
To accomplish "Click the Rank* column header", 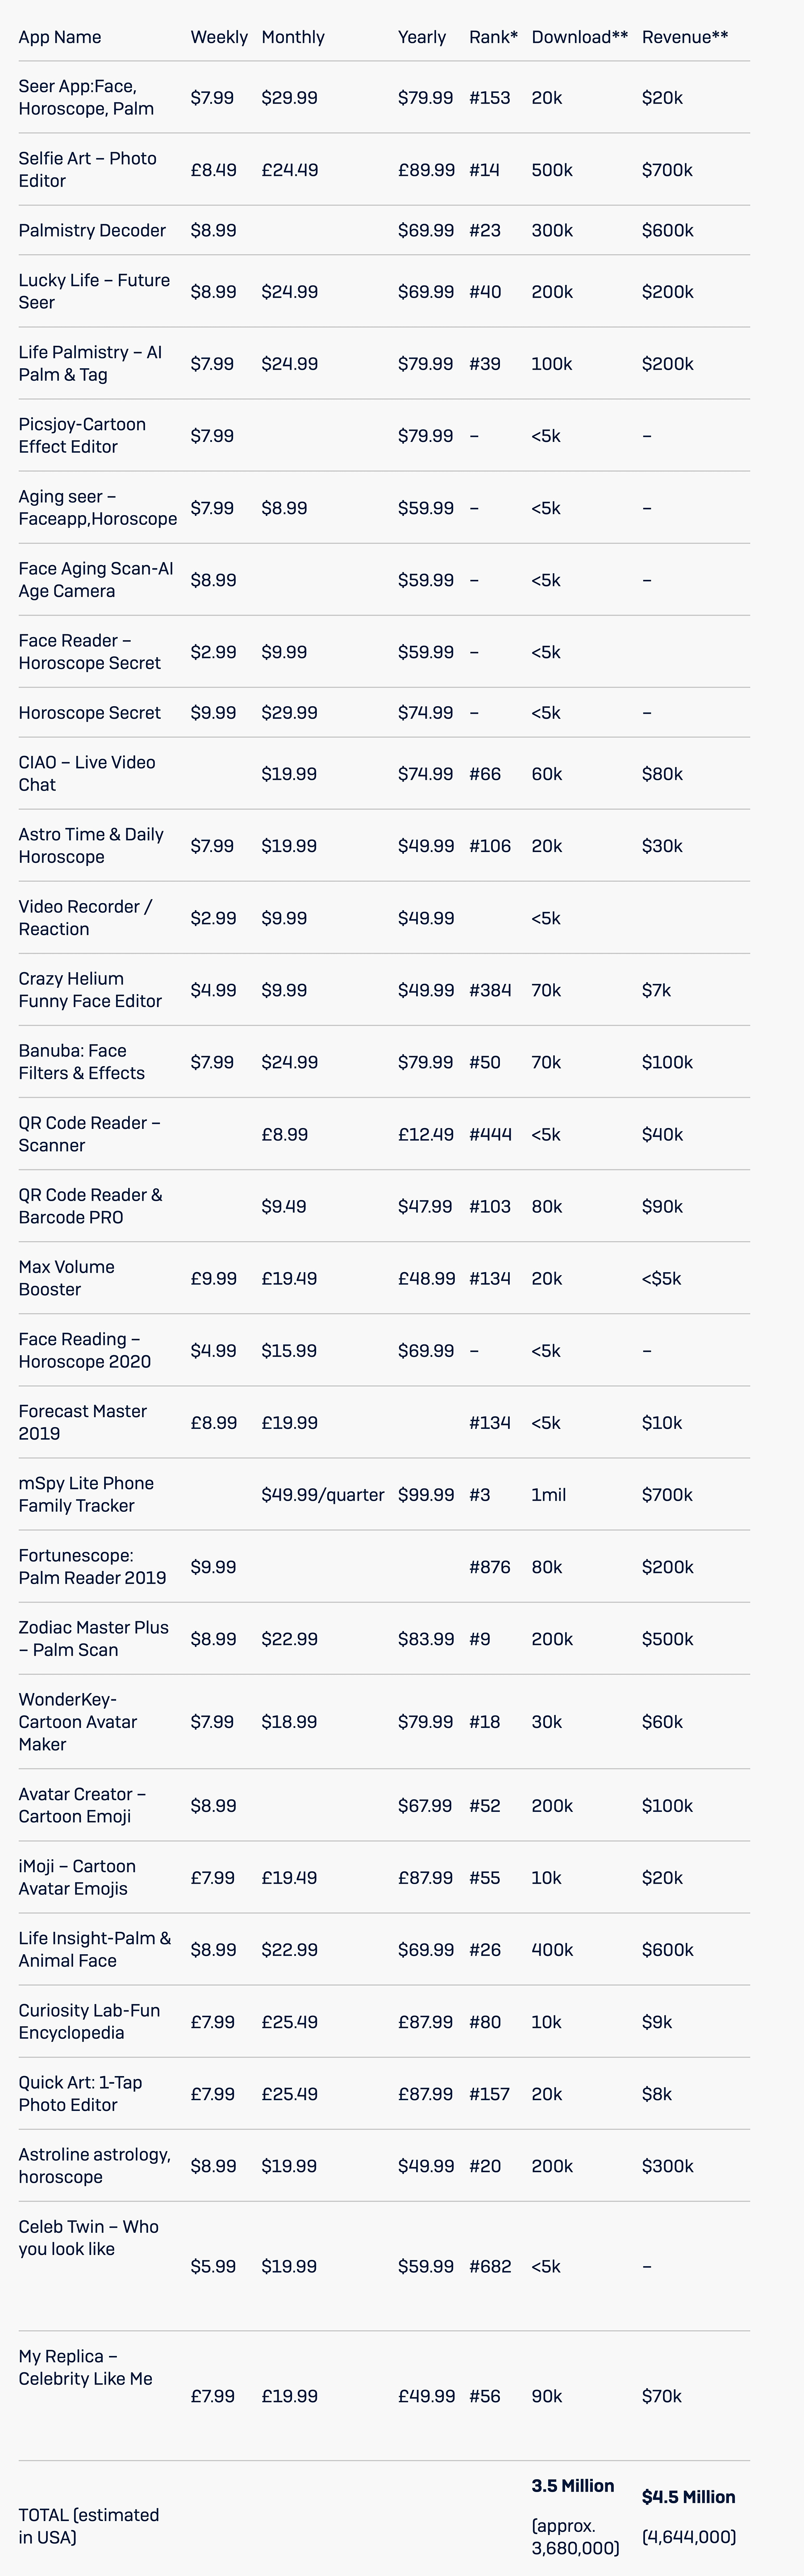I will [x=493, y=37].
